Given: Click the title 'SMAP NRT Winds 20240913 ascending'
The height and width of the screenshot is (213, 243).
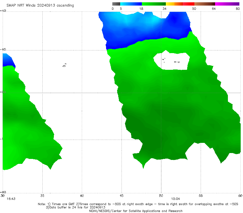Looking at the screenshot, I should tap(40, 5).
